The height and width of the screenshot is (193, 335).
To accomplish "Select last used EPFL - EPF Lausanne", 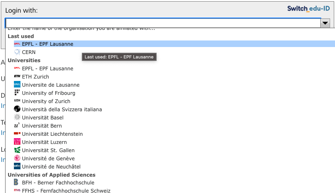I will pyautogui.click(x=47, y=44).
